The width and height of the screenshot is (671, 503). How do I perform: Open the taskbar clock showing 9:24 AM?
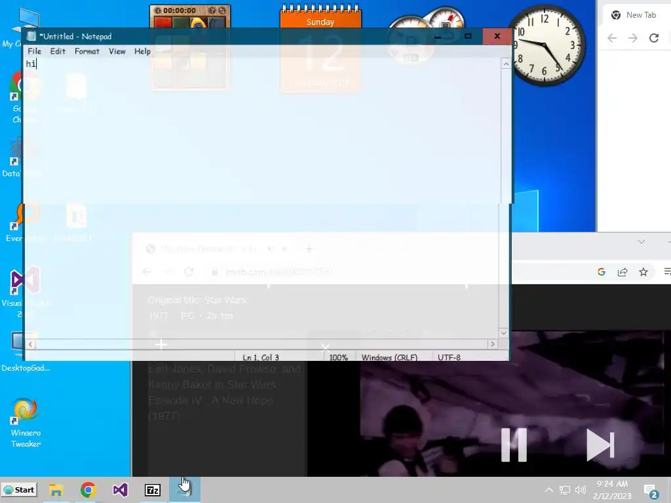(612, 490)
